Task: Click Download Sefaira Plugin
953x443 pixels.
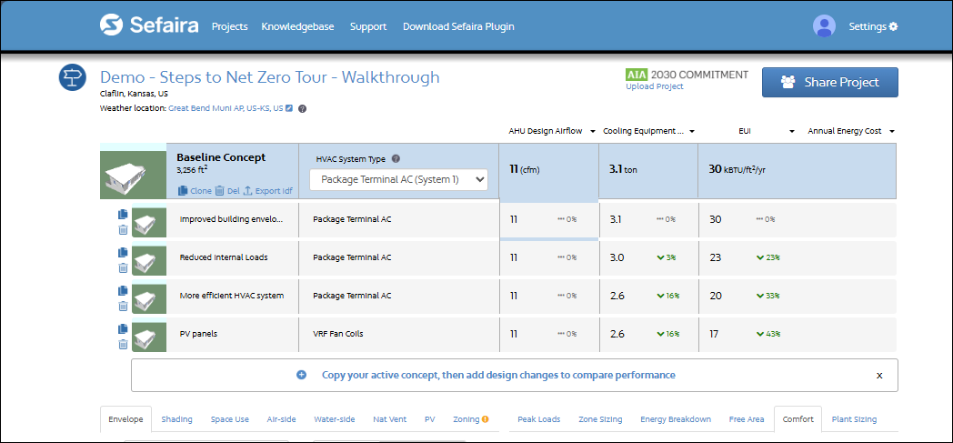Action: coord(458,26)
